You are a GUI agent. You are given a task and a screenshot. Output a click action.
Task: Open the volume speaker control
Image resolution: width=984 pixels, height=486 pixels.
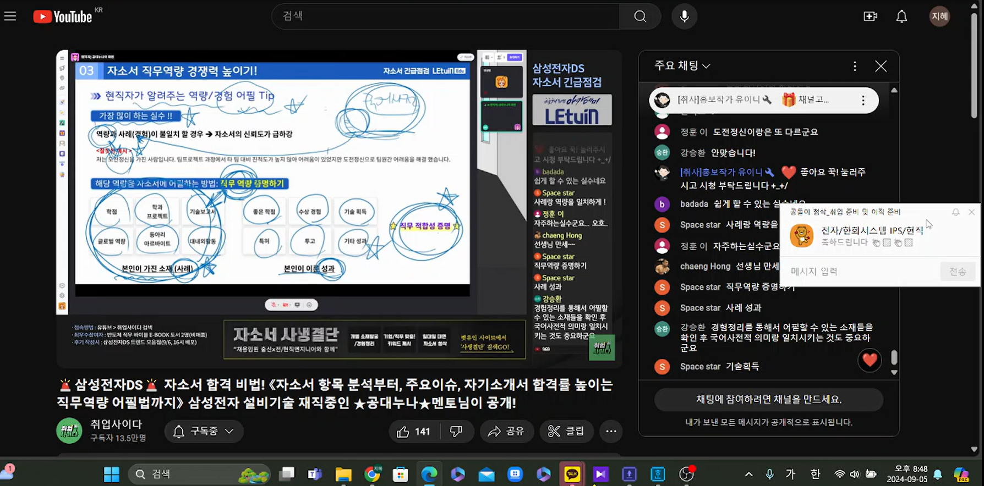855,474
